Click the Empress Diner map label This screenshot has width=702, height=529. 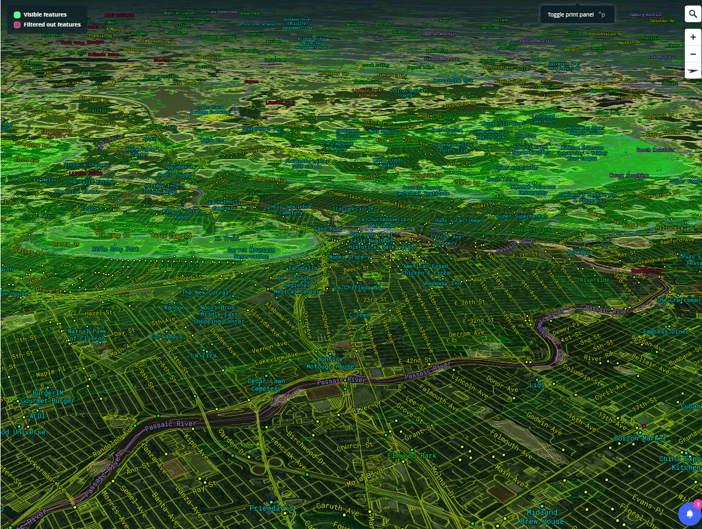pyautogui.click(x=666, y=332)
